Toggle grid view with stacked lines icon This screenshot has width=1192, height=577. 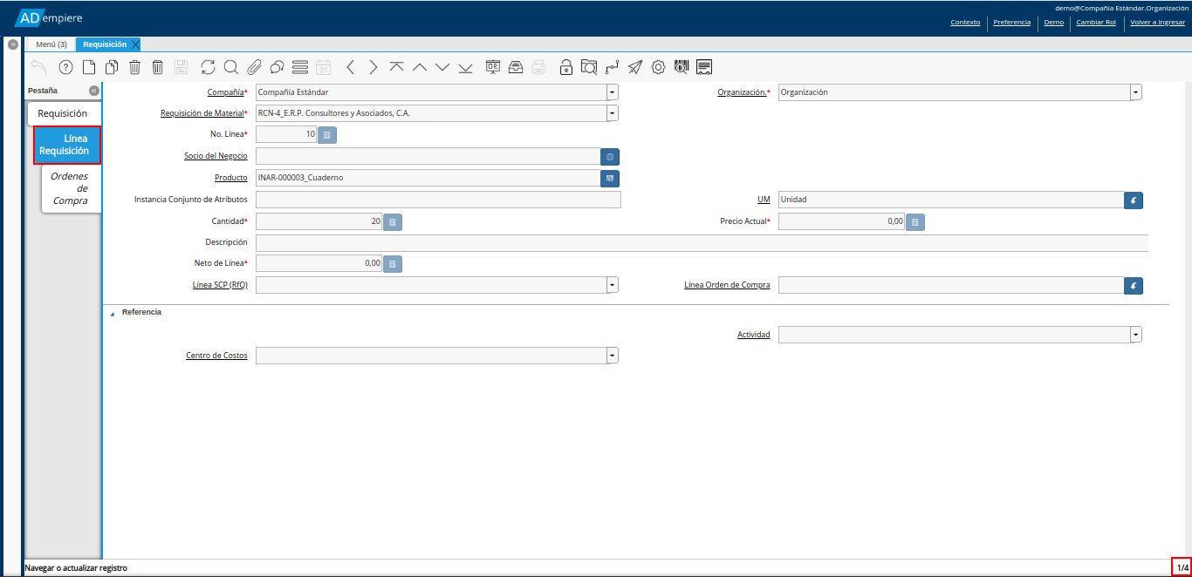tap(300, 67)
